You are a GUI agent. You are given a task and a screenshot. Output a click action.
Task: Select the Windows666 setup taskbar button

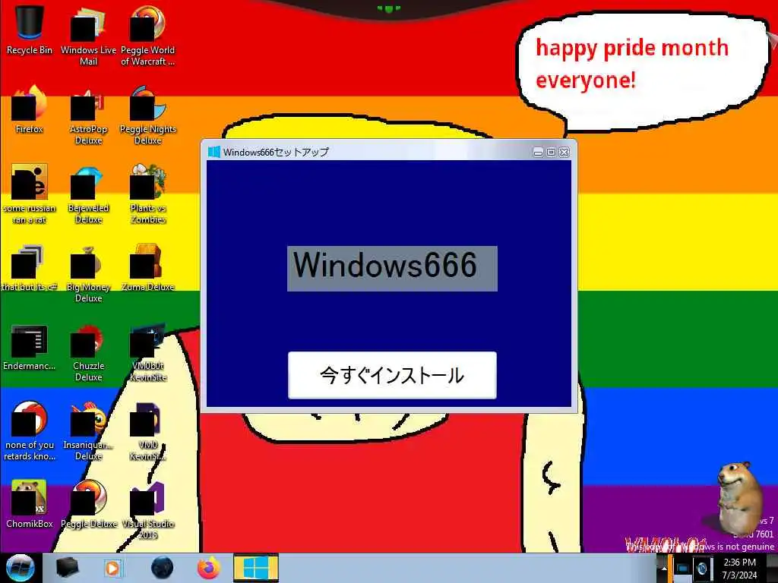pyautogui.click(x=255, y=568)
